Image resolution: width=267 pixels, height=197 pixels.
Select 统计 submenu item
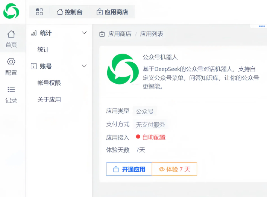[x=43, y=50]
